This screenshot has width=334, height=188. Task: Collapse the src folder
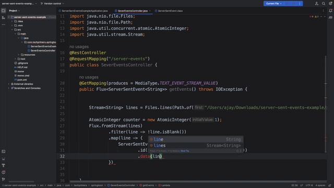(12, 30)
